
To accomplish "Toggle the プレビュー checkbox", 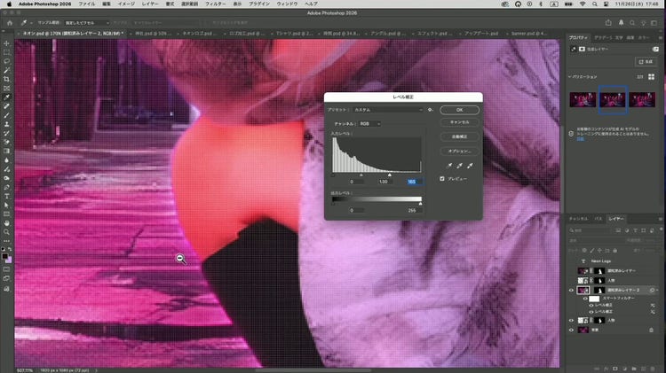I will point(442,178).
